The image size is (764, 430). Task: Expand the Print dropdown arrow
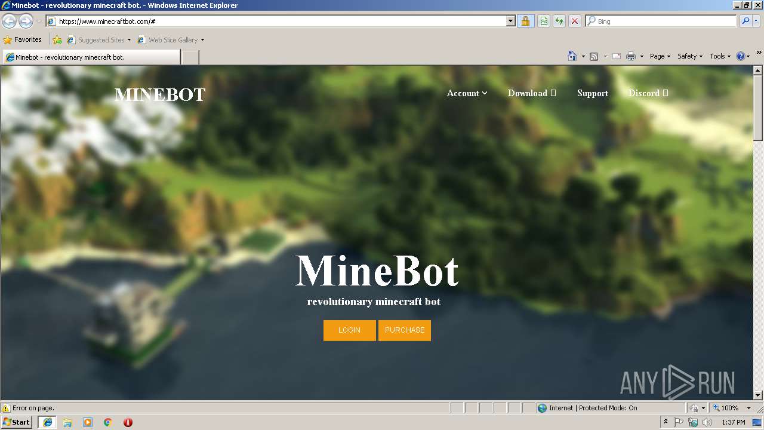(642, 56)
